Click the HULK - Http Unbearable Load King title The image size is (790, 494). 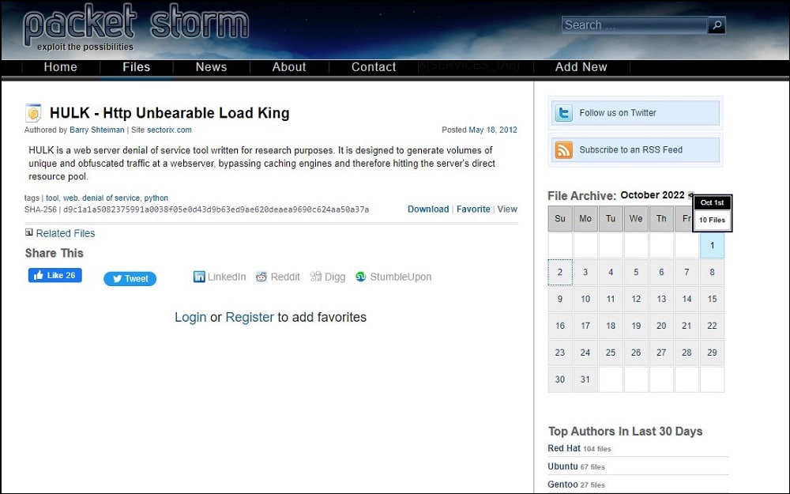169,113
